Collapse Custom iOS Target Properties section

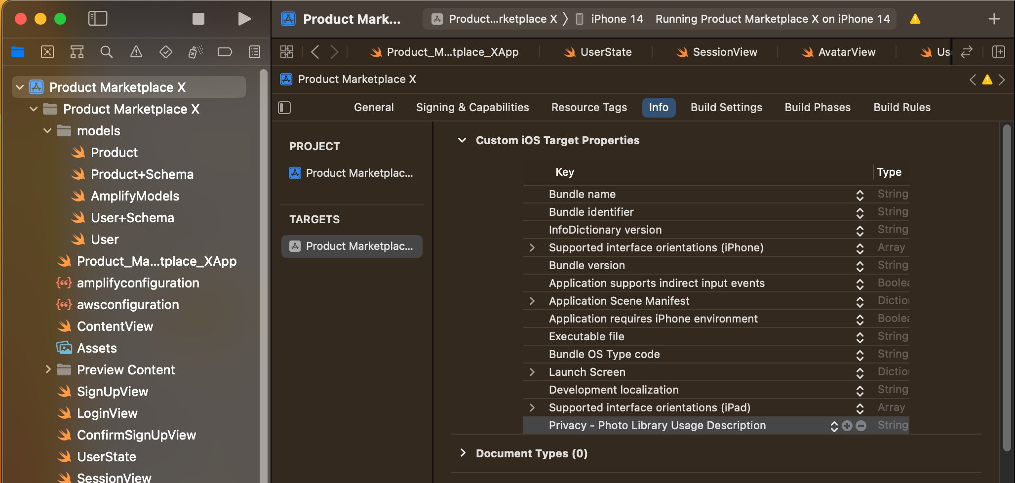tap(462, 140)
